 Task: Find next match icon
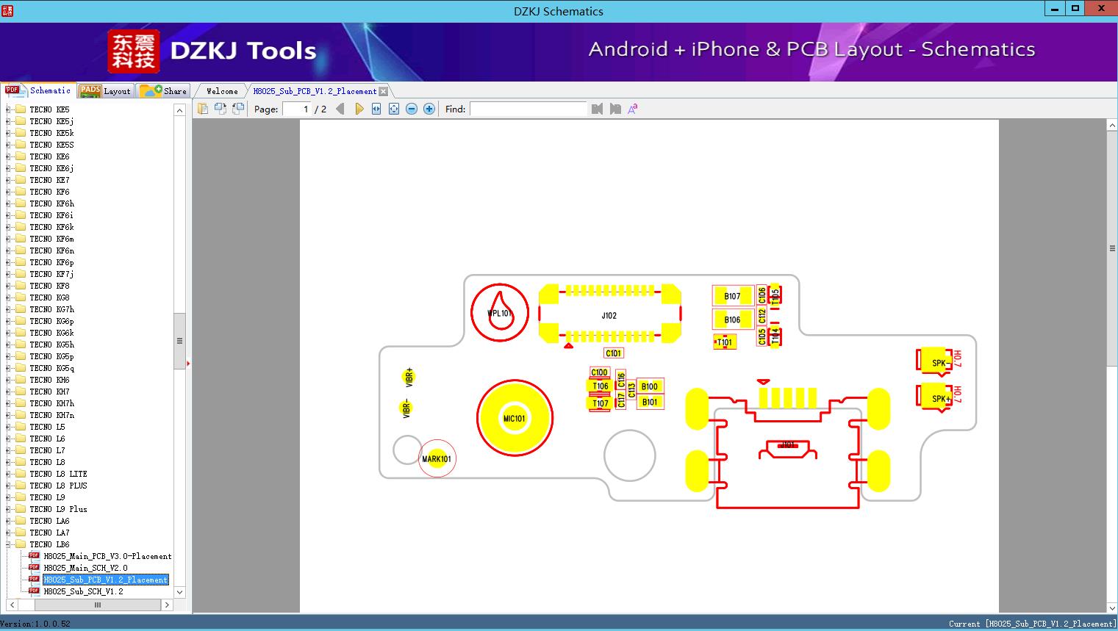pos(615,109)
